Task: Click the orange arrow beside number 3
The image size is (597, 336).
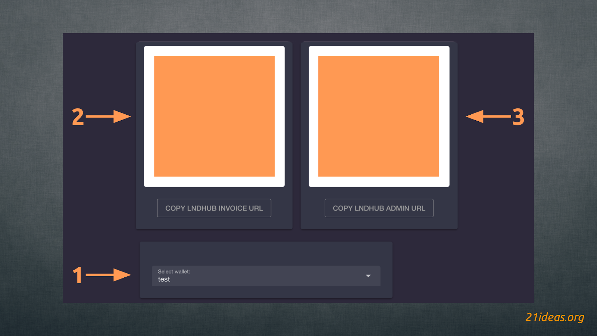Action: 488,116
